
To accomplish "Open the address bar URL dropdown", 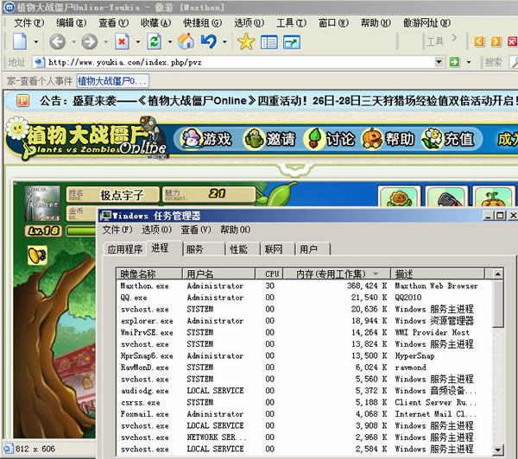I will click(x=439, y=62).
